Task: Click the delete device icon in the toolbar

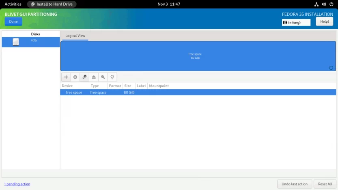Action: [x=75, y=77]
